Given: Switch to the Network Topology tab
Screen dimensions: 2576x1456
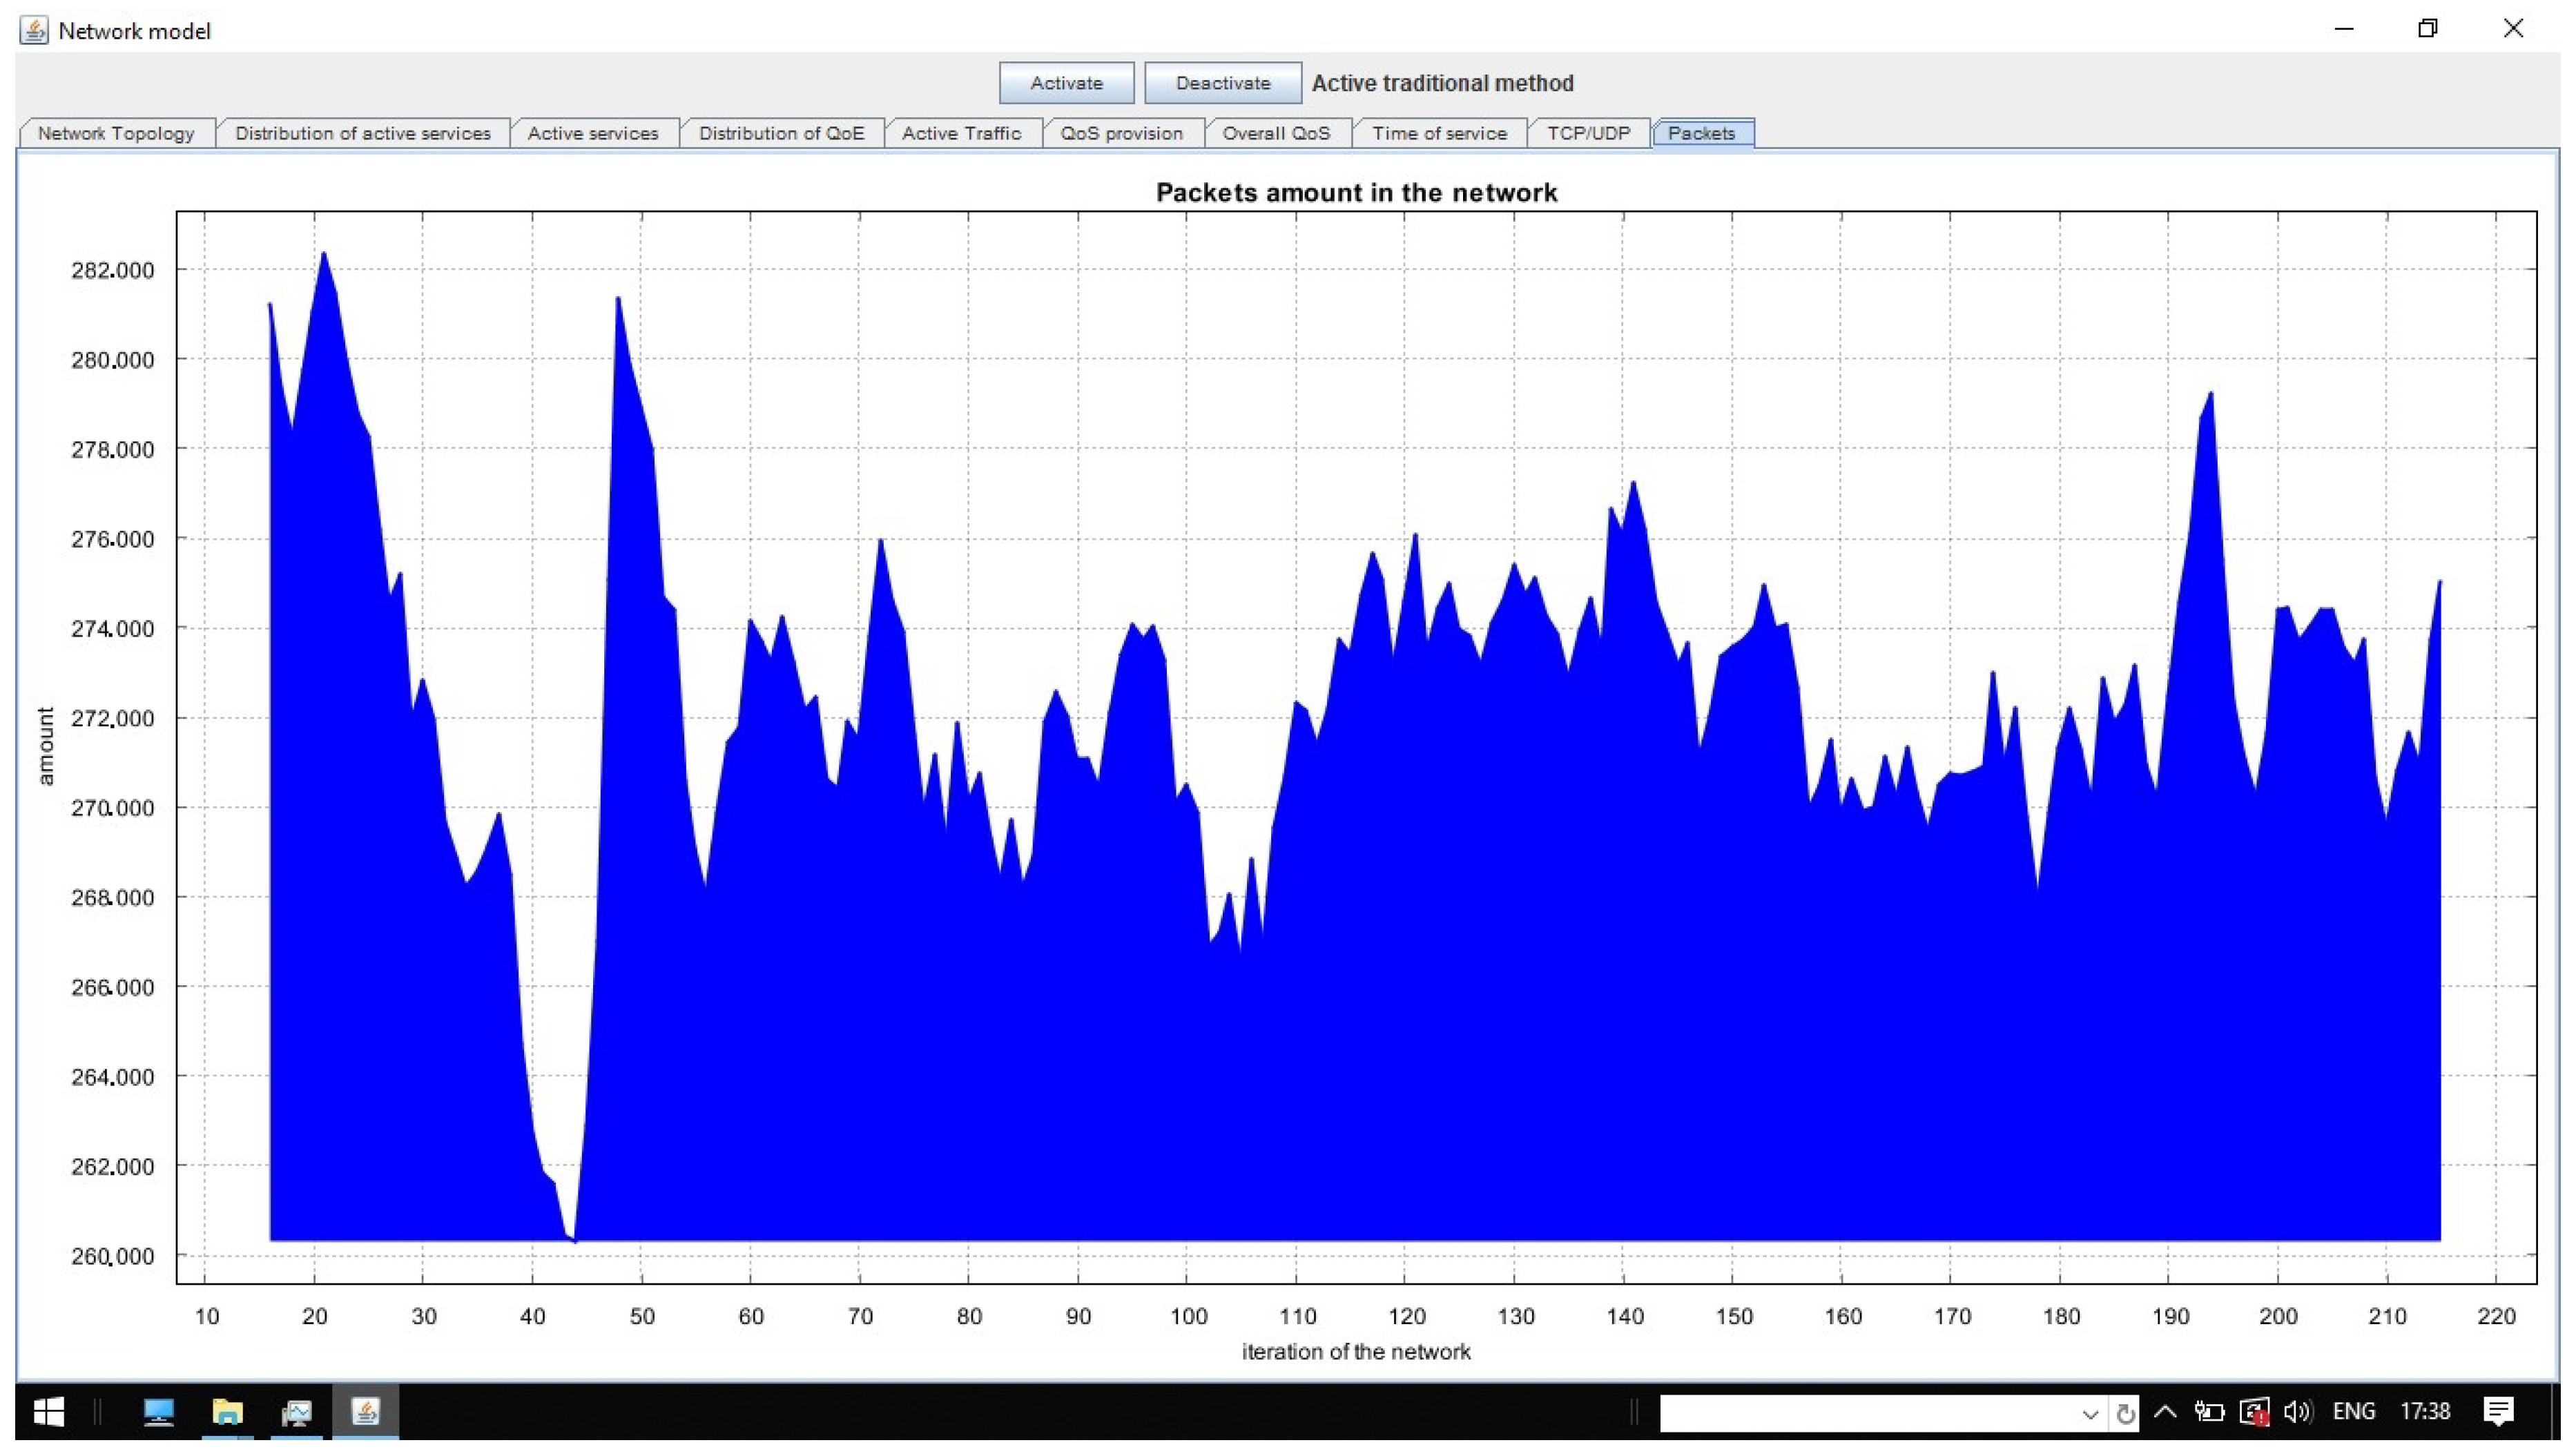Looking at the screenshot, I should click(116, 133).
